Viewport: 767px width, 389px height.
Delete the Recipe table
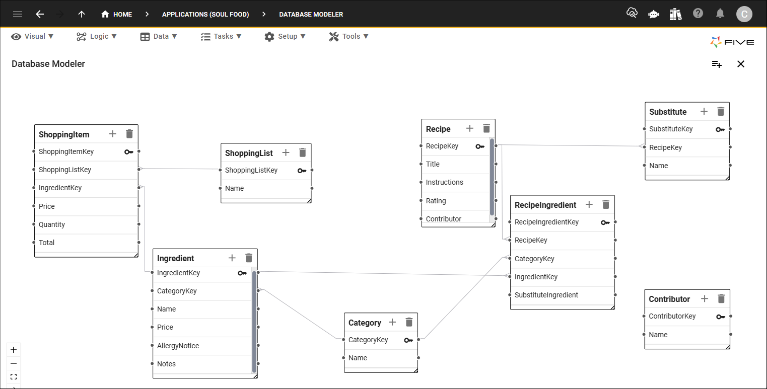tap(486, 128)
